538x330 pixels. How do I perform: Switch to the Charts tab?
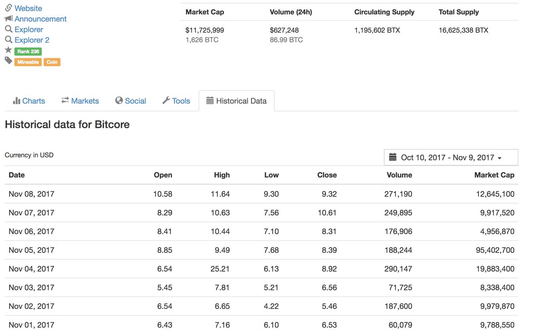(29, 101)
